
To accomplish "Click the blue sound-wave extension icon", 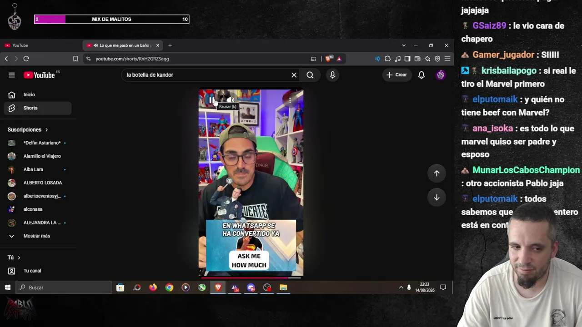I will 377,59.
